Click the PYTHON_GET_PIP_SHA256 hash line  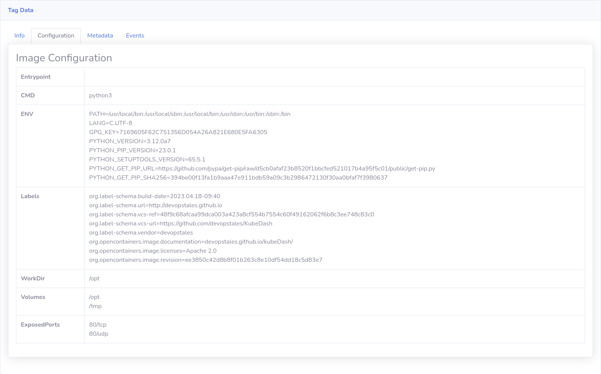[238, 178]
